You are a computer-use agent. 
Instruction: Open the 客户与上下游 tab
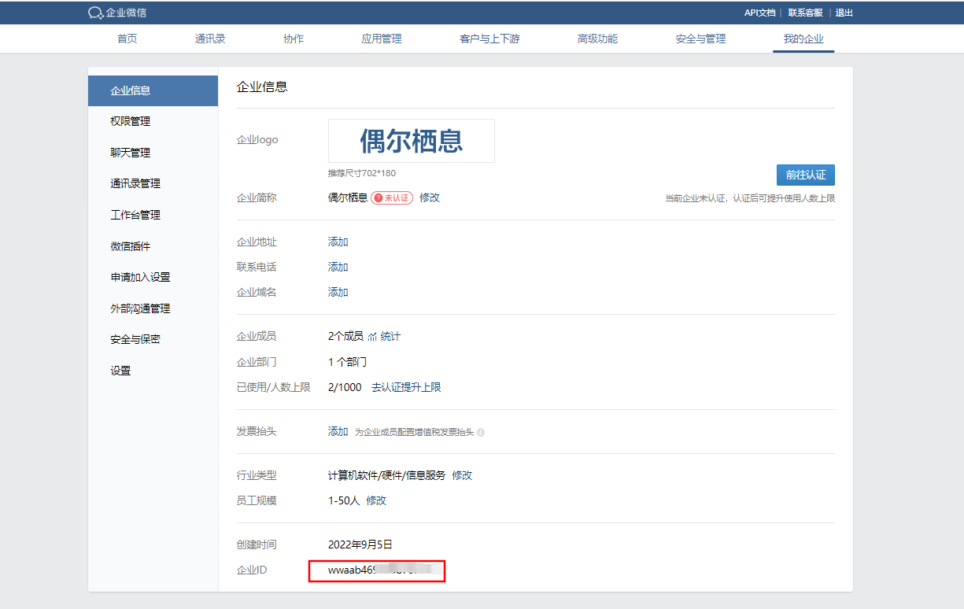(489, 39)
